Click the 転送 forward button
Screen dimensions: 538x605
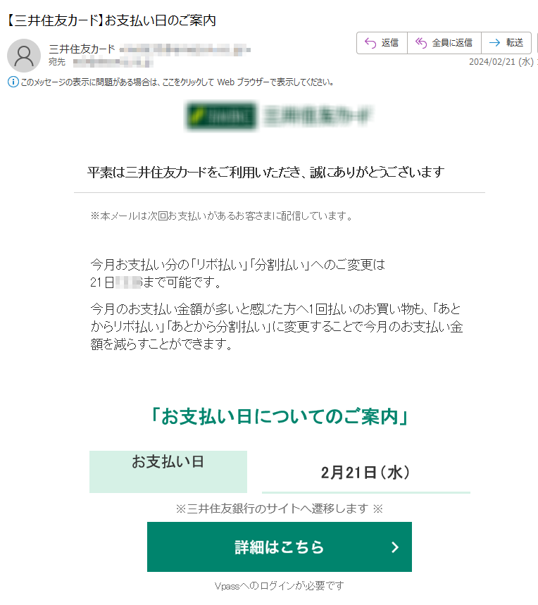pos(506,43)
